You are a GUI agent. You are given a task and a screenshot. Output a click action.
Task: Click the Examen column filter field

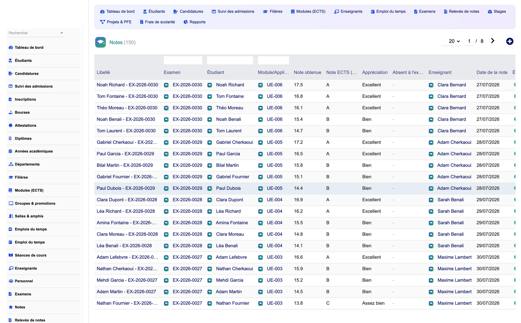(x=183, y=60)
